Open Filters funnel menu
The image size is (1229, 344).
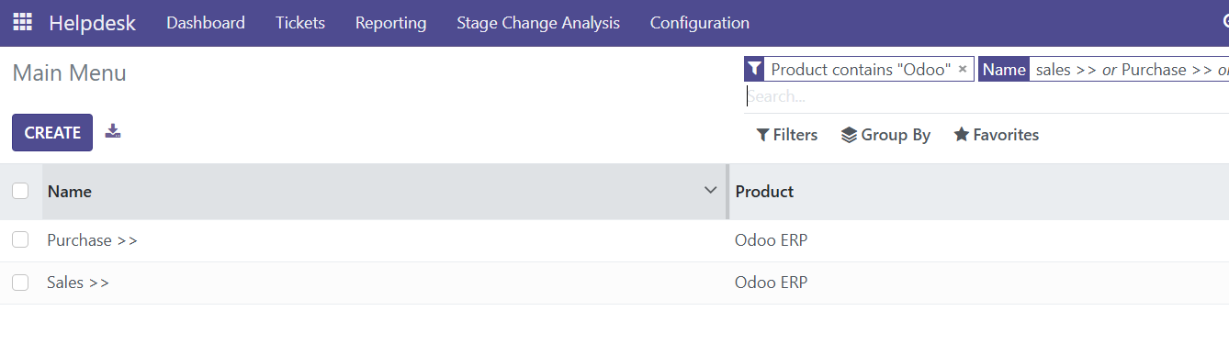click(786, 135)
